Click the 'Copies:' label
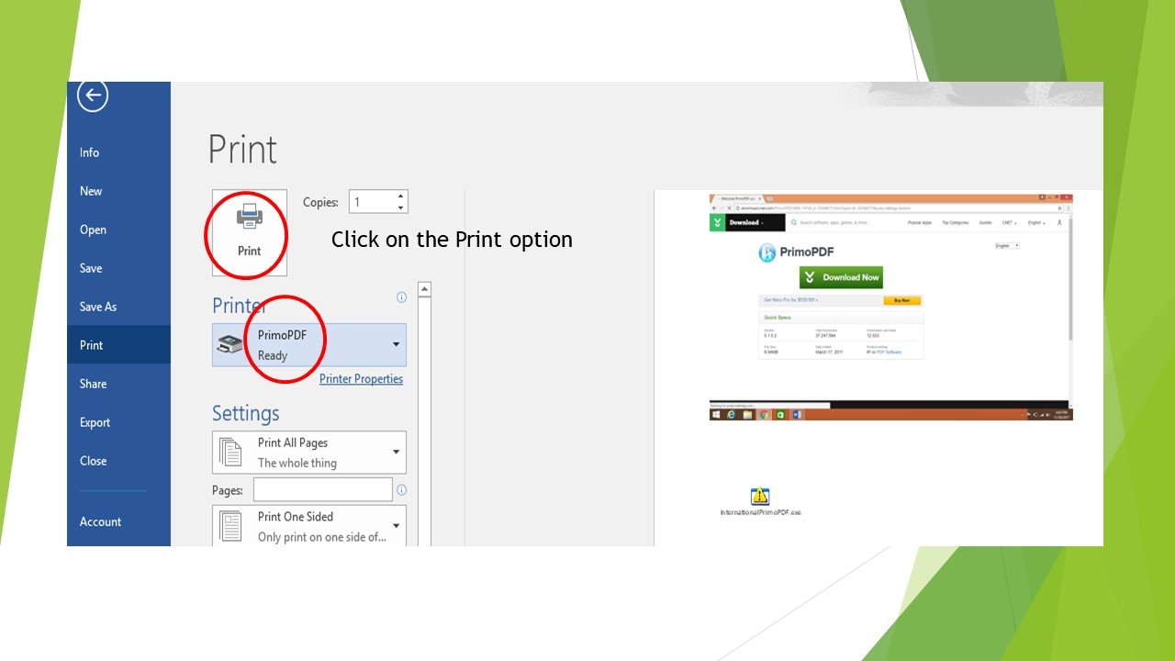1175x661 pixels. point(320,202)
